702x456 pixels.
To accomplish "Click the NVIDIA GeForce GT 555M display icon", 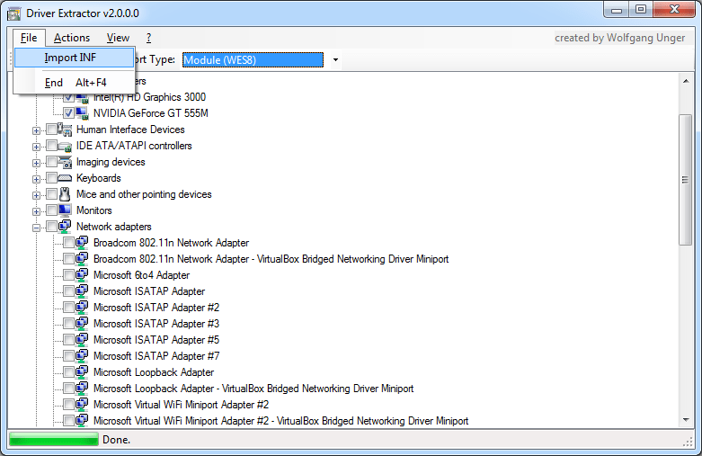I will coord(82,113).
